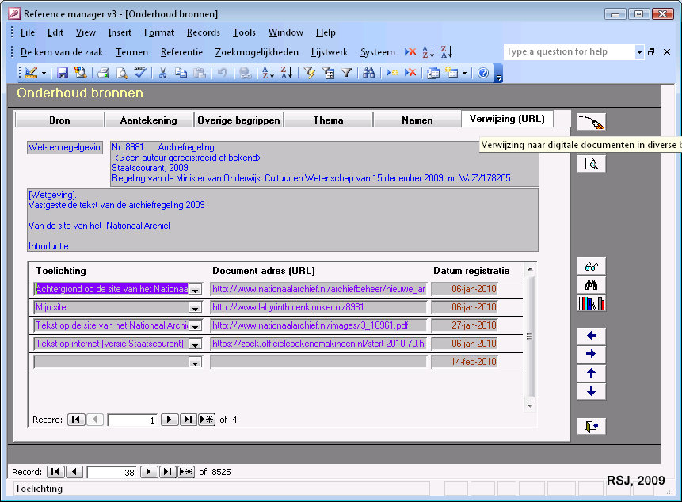Switch to the Aantekening tab

pyautogui.click(x=149, y=120)
